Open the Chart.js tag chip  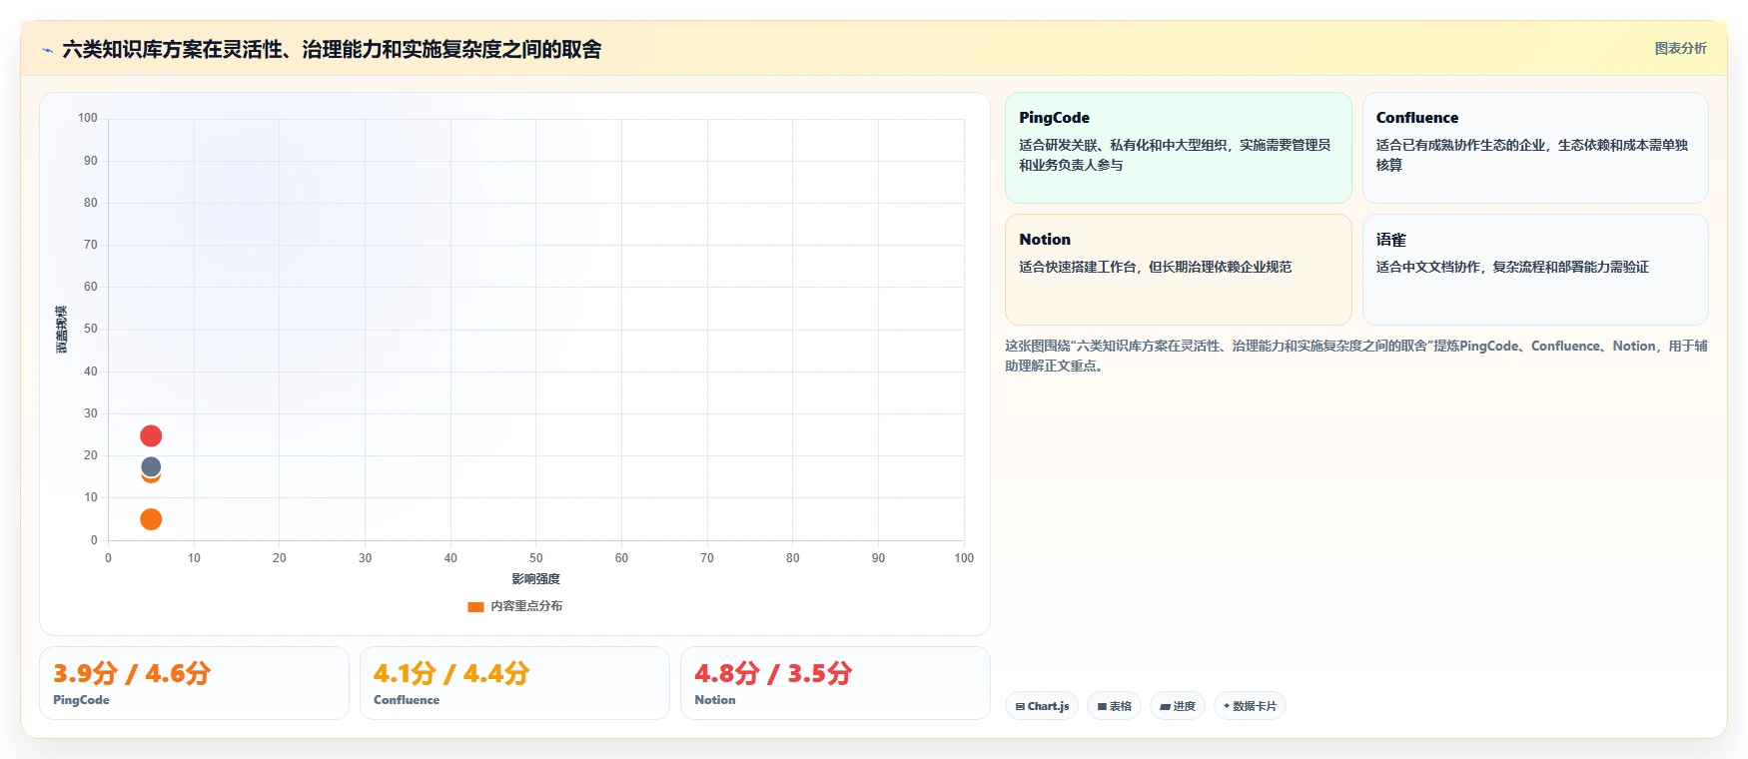1042,706
